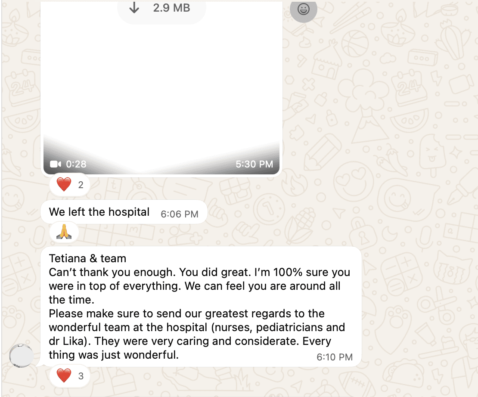The width and height of the screenshot is (478, 397).
Task: Open emoji reaction picker beside video
Action: point(303,9)
